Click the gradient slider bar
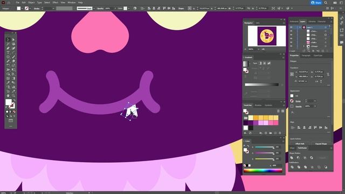 point(261,85)
